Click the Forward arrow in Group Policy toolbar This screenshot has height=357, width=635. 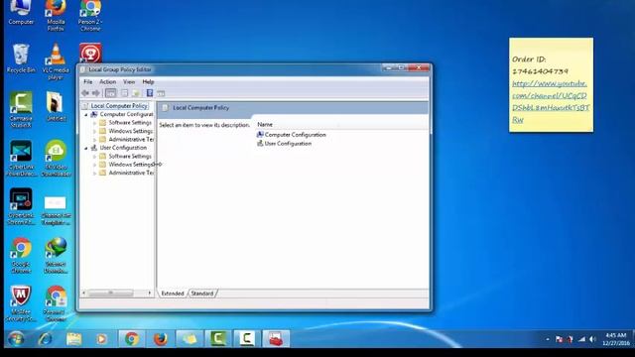tap(96, 93)
